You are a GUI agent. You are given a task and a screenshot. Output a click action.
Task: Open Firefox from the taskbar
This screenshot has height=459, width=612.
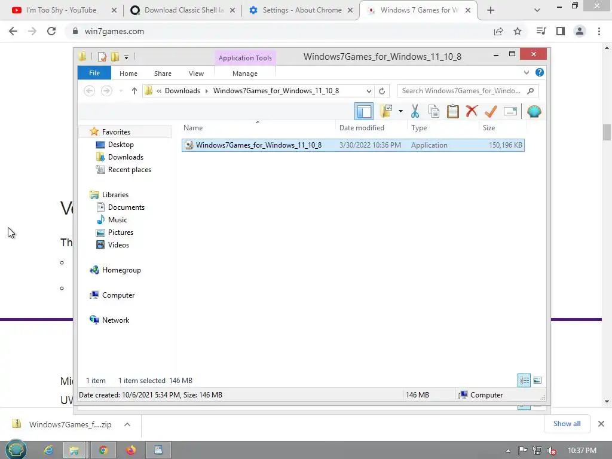131,450
